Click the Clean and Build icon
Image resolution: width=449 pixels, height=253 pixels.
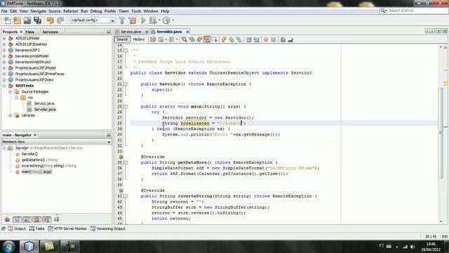133,20
